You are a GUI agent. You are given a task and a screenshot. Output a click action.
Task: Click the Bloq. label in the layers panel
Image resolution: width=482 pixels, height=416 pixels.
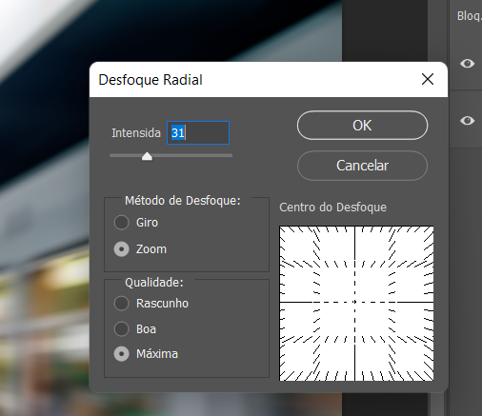[470, 16]
